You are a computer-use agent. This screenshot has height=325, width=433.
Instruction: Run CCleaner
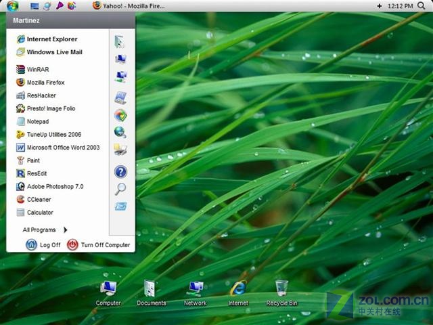click(x=33, y=199)
